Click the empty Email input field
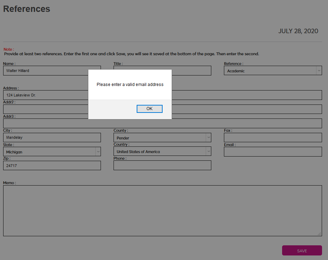The image size is (328, 260). pos(273,152)
